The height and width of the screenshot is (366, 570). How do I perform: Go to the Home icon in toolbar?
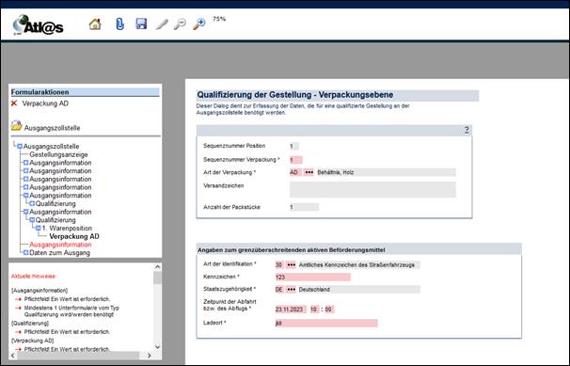tap(95, 24)
